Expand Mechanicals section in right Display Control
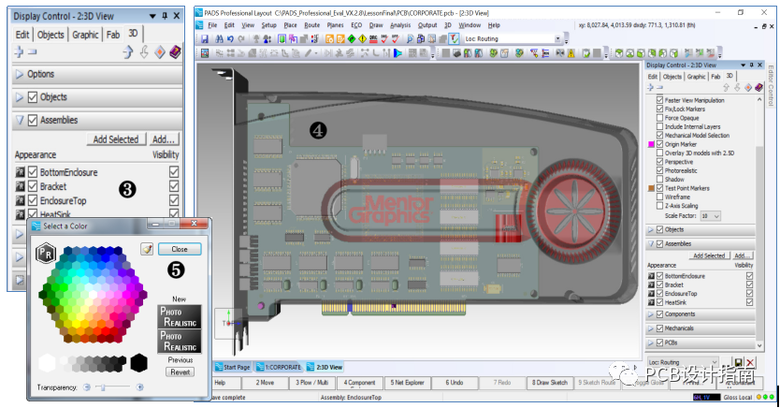This screenshot has height=408, width=780. click(651, 328)
